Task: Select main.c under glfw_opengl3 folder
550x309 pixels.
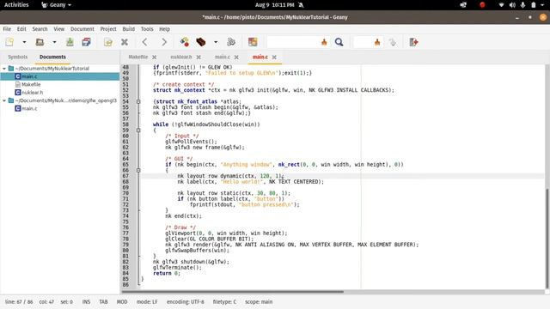Action: 29,109
